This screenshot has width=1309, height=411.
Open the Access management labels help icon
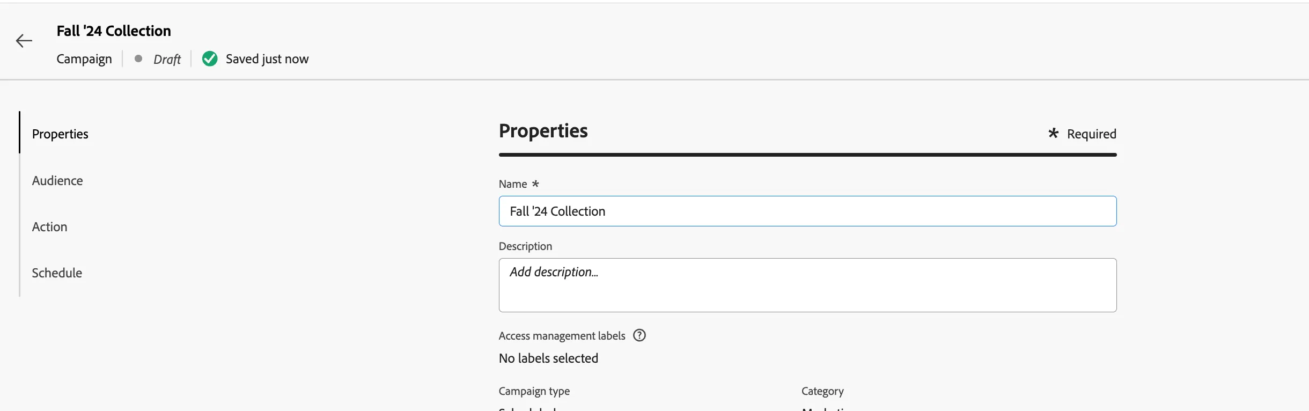[x=639, y=335]
